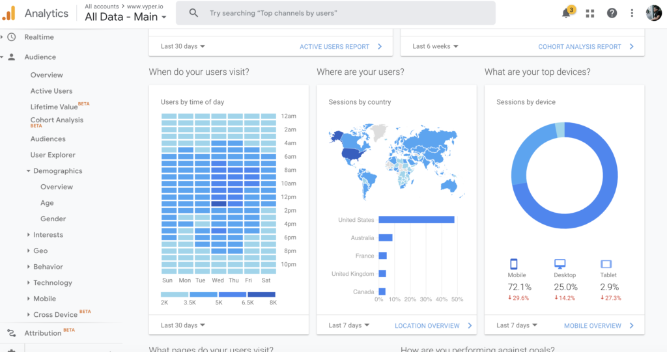This screenshot has width=667, height=352.
Task: Open the Google apps grid icon
Action: pyautogui.click(x=590, y=13)
